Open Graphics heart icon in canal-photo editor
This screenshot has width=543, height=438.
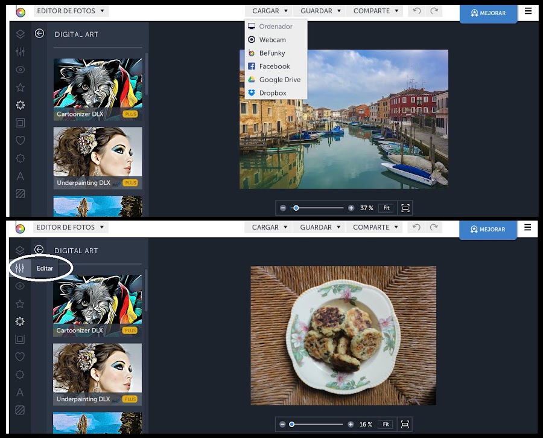point(20,140)
